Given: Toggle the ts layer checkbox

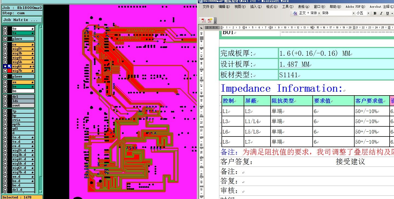Looking at the screenshot, I should coord(5,33).
